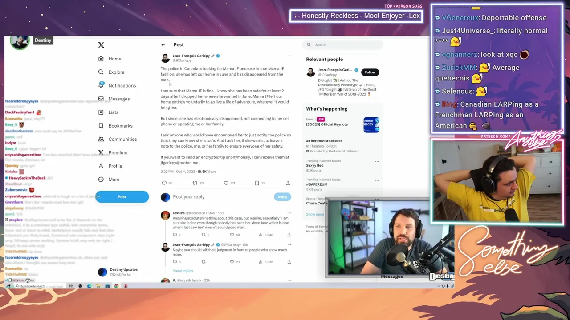570x320 pixels.
Task: Click the light blue Reply button
Action: tap(282, 197)
